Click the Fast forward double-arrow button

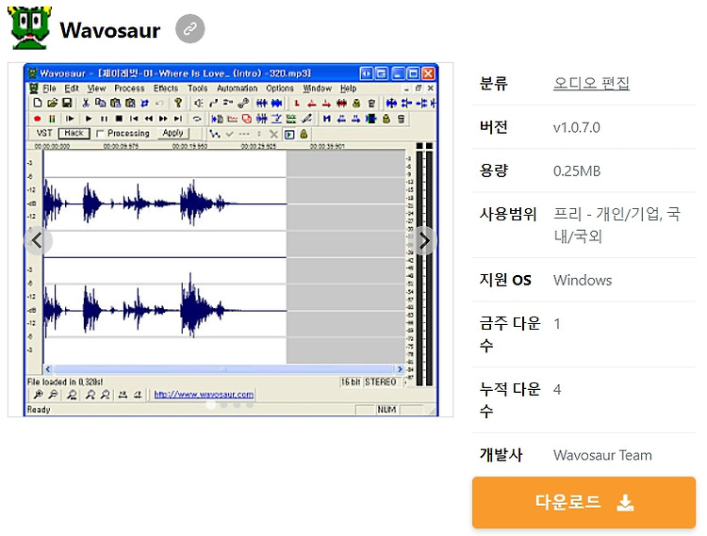click(x=163, y=119)
